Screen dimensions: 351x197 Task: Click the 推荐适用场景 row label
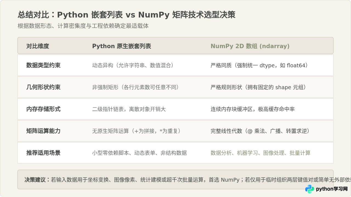pos(43,153)
